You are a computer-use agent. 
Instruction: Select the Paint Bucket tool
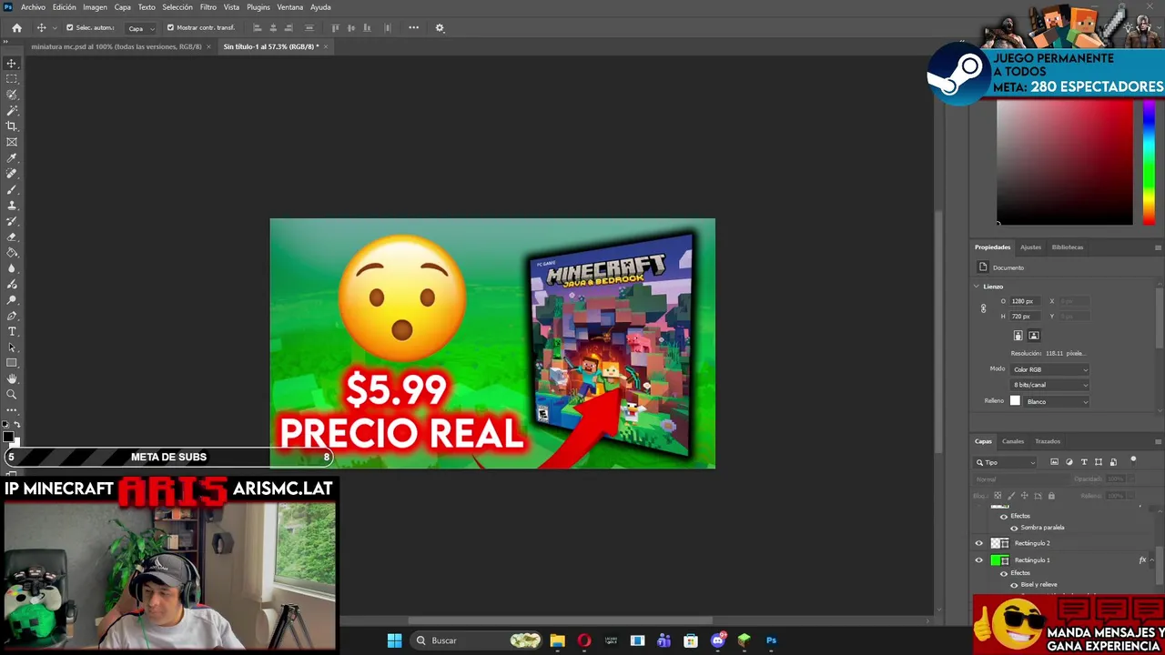coord(12,252)
